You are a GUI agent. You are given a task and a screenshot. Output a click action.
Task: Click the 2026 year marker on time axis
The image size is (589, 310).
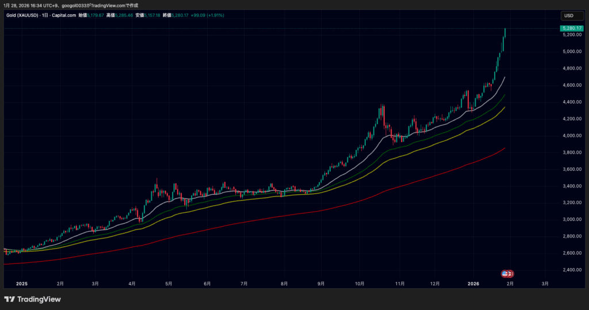(473, 284)
